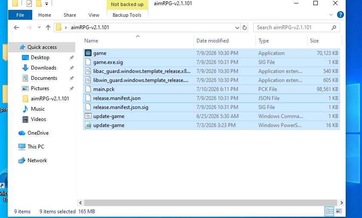Select Network in the navigation pane

[x=37, y=160]
